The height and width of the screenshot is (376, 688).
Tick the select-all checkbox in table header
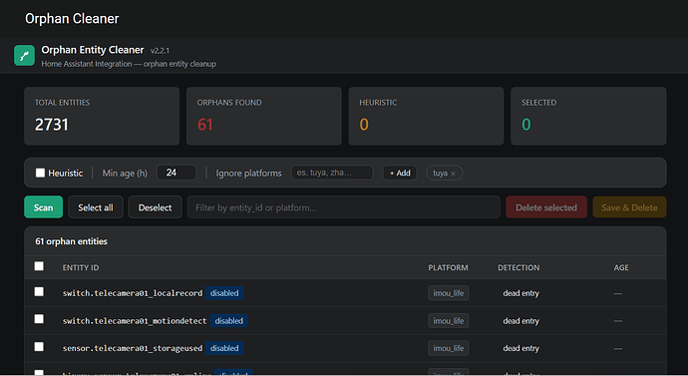click(x=39, y=266)
